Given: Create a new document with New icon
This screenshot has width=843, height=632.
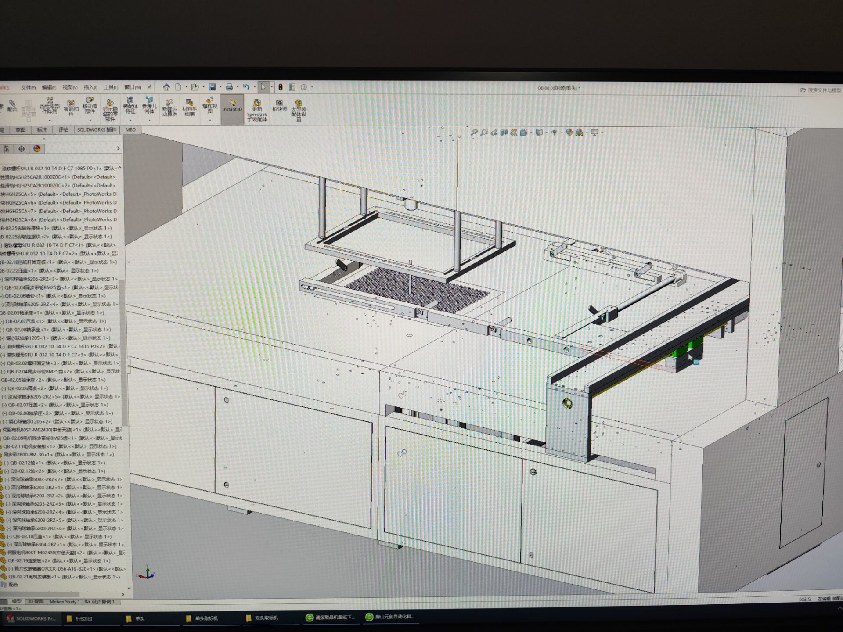Looking at the screenshot, I should pyautogui.click(x=178, y=87).
